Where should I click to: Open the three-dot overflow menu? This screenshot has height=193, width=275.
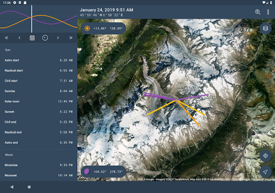pos(268,12)
